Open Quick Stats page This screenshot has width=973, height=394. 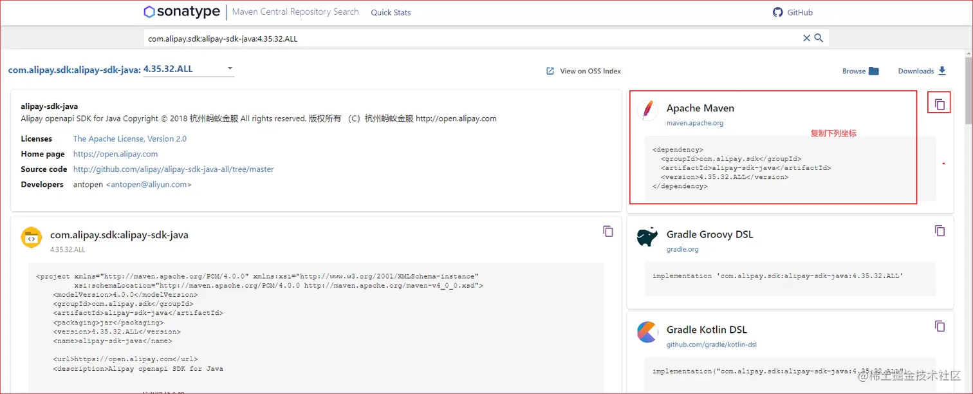[391, 12]
